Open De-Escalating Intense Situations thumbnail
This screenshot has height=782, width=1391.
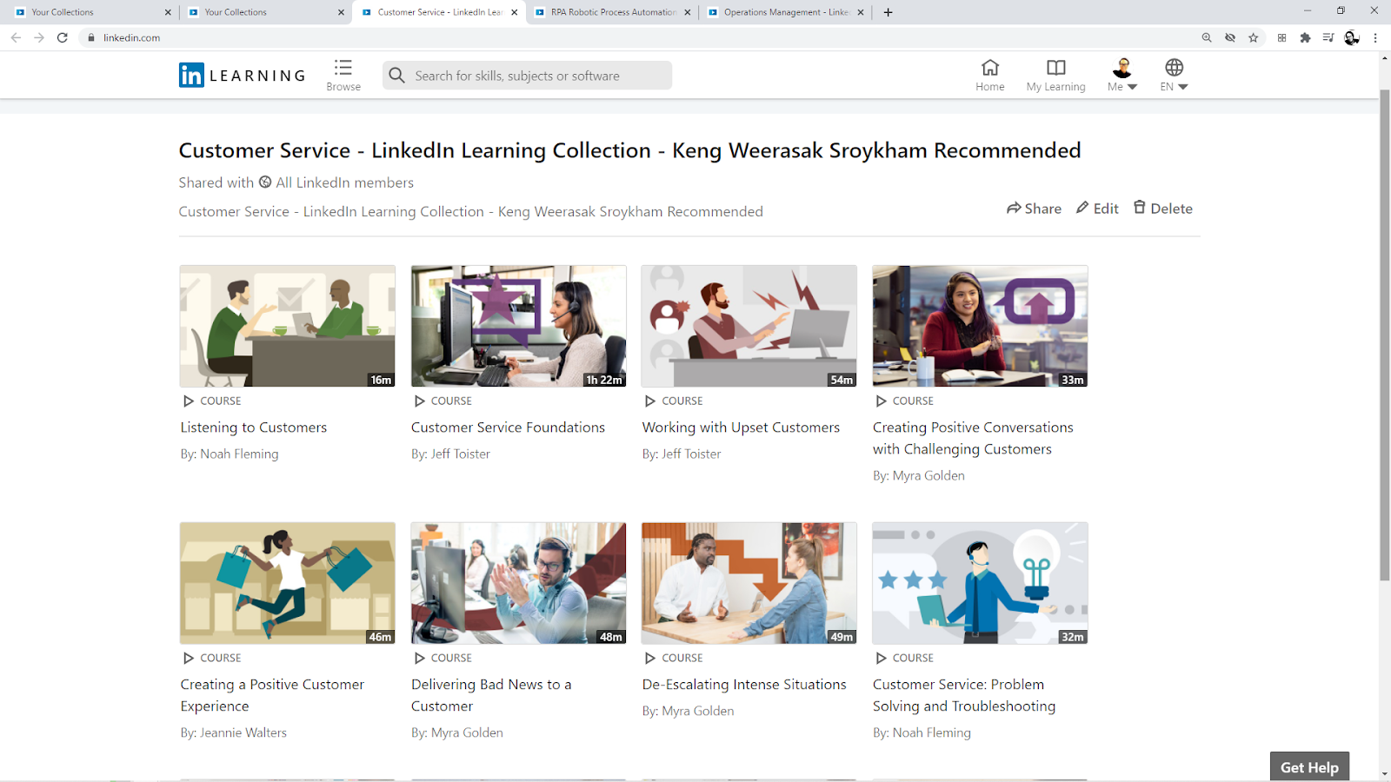(x=749, y=583)
